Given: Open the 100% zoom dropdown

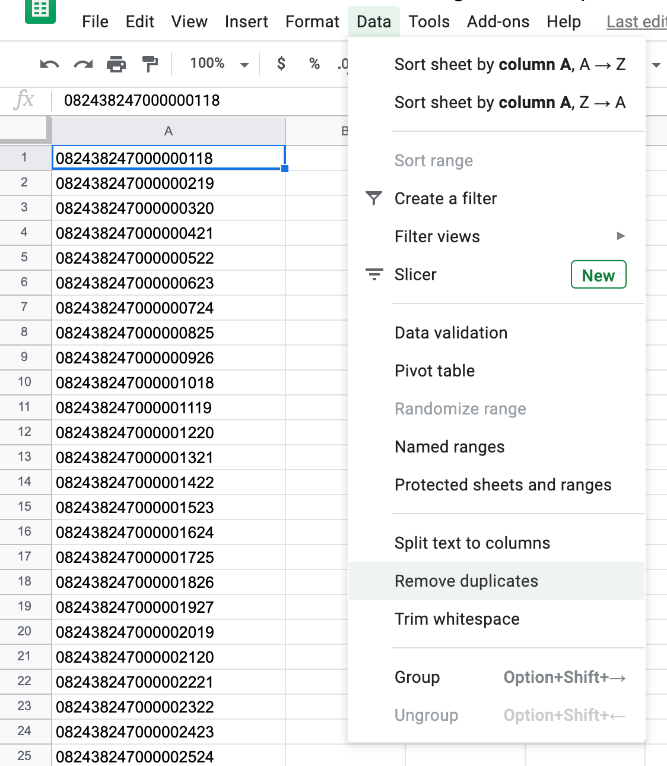Looking at the screenshot, I should point(219,64).
